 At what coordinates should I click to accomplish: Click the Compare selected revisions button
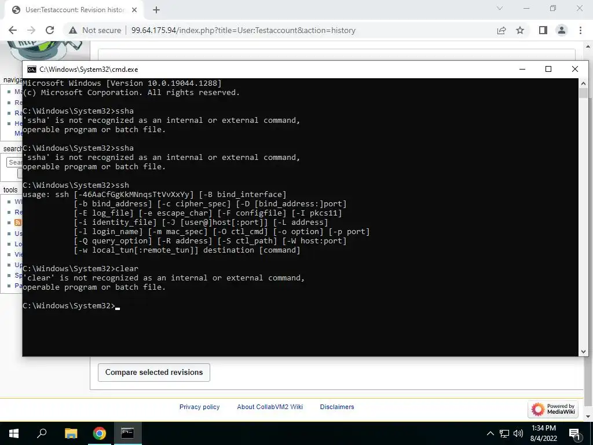154,373
